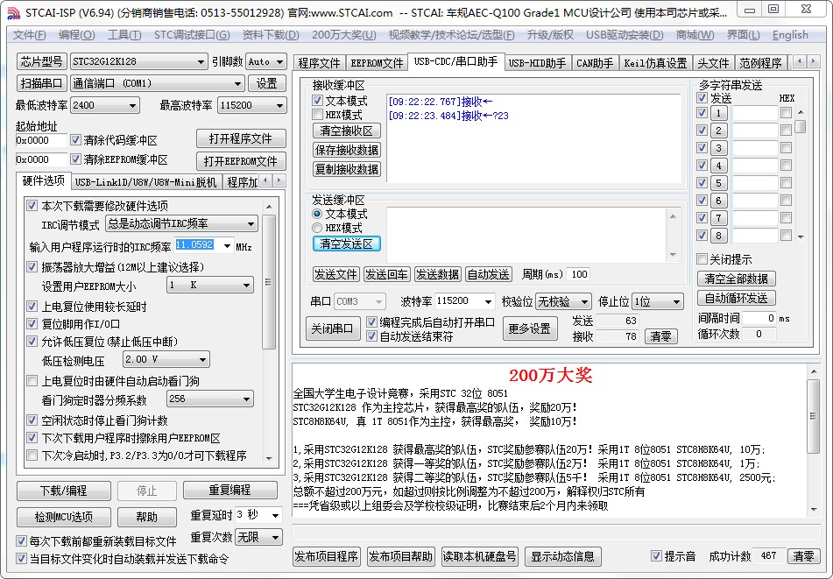Toggle 清除代码缓冲区 checkbox
Viewport: 833px width, 579px height.
click(x=75, y=140)
